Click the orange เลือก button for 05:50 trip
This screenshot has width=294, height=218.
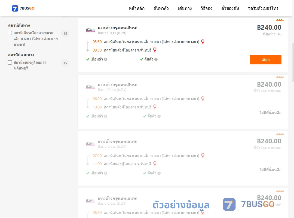pyautogui.click(x=265, y=60)
